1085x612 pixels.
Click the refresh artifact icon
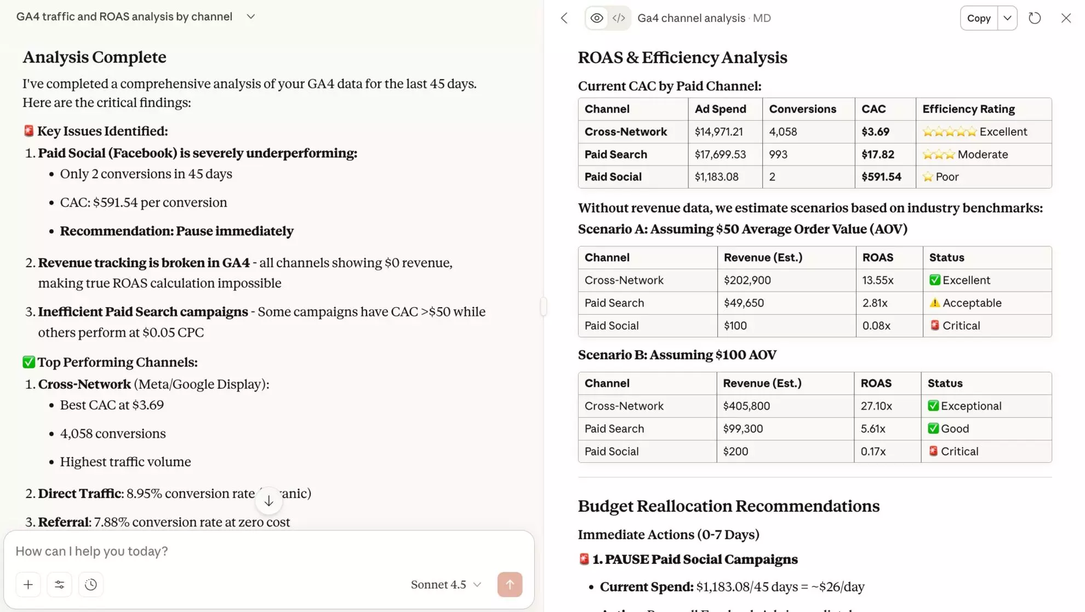tap(1035, 18)
